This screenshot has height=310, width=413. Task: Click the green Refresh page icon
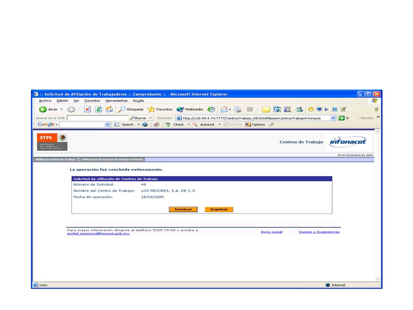[x=99, y=109]
